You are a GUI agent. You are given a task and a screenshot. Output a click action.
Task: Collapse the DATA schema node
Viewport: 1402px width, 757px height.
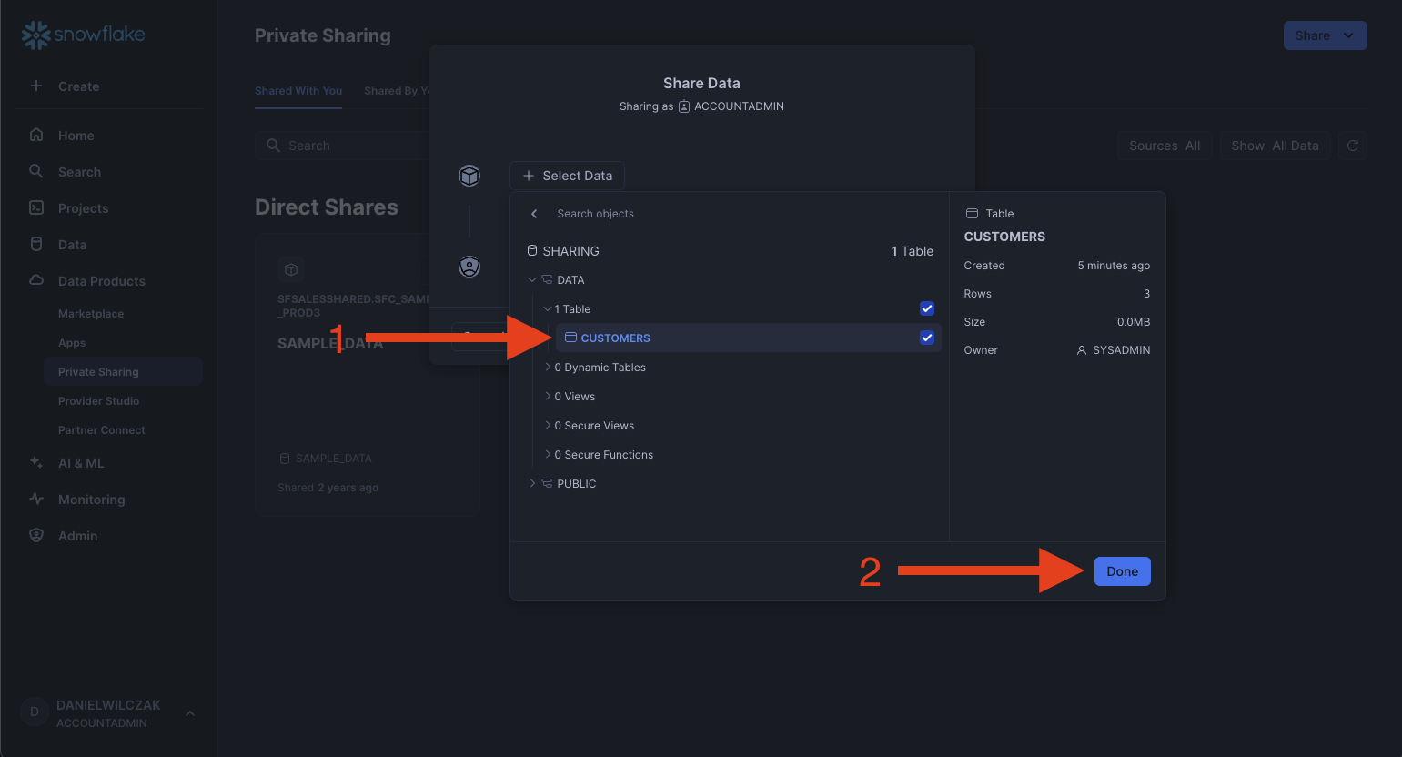[532, 279]
